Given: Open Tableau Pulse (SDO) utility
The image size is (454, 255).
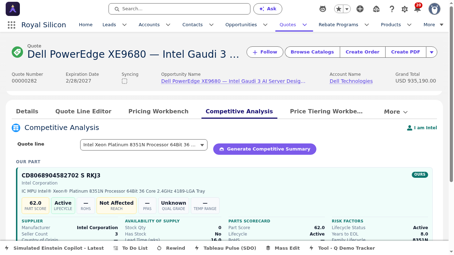Looking at the screenshot, I should point(226,248).
